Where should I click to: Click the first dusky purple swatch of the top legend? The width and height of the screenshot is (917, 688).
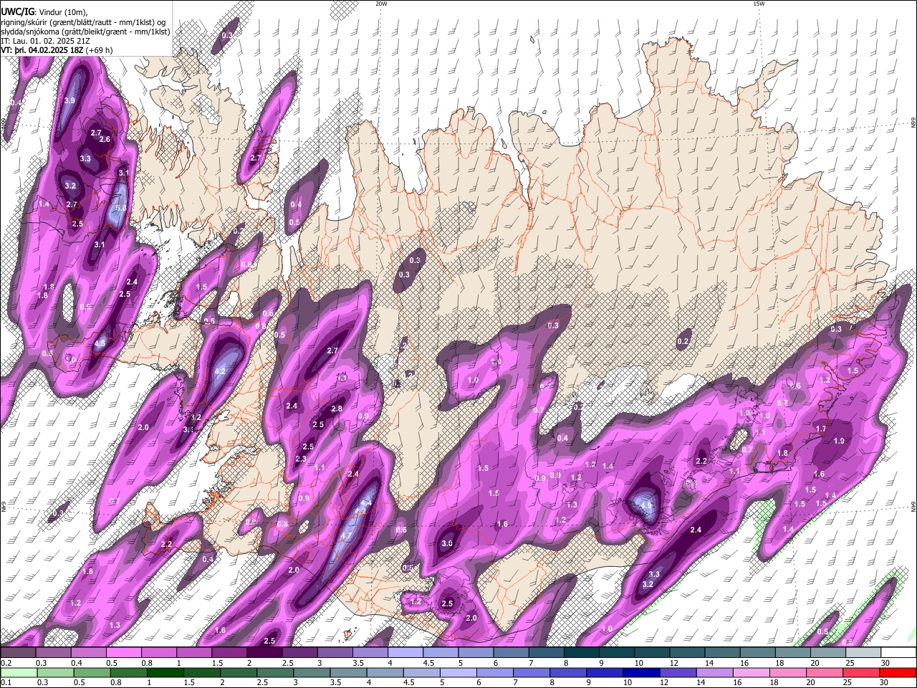click(x=18, y=653)
